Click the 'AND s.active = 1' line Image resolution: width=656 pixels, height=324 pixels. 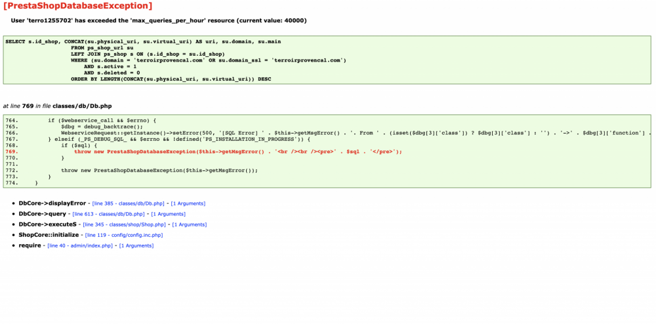110,67
